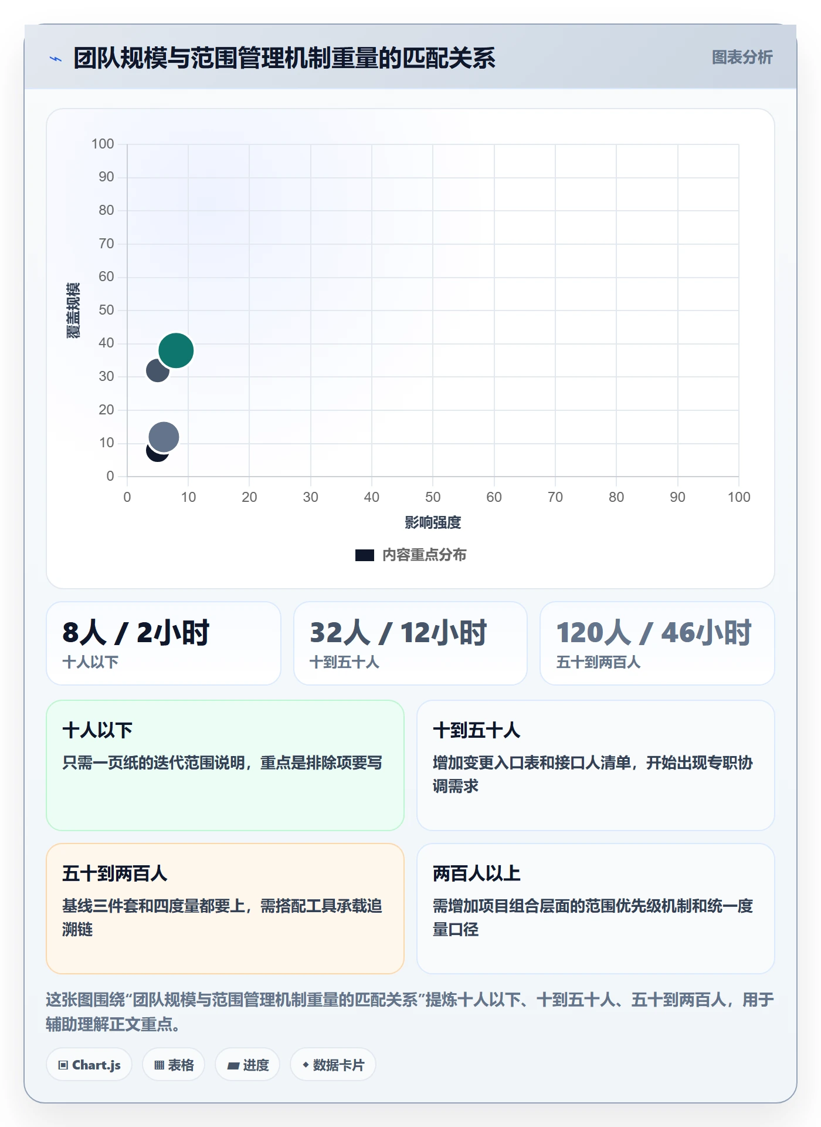Select the 十到五十人 description card heading
Viewport: 821px width, 1127px height.
(x=476, y=730)
